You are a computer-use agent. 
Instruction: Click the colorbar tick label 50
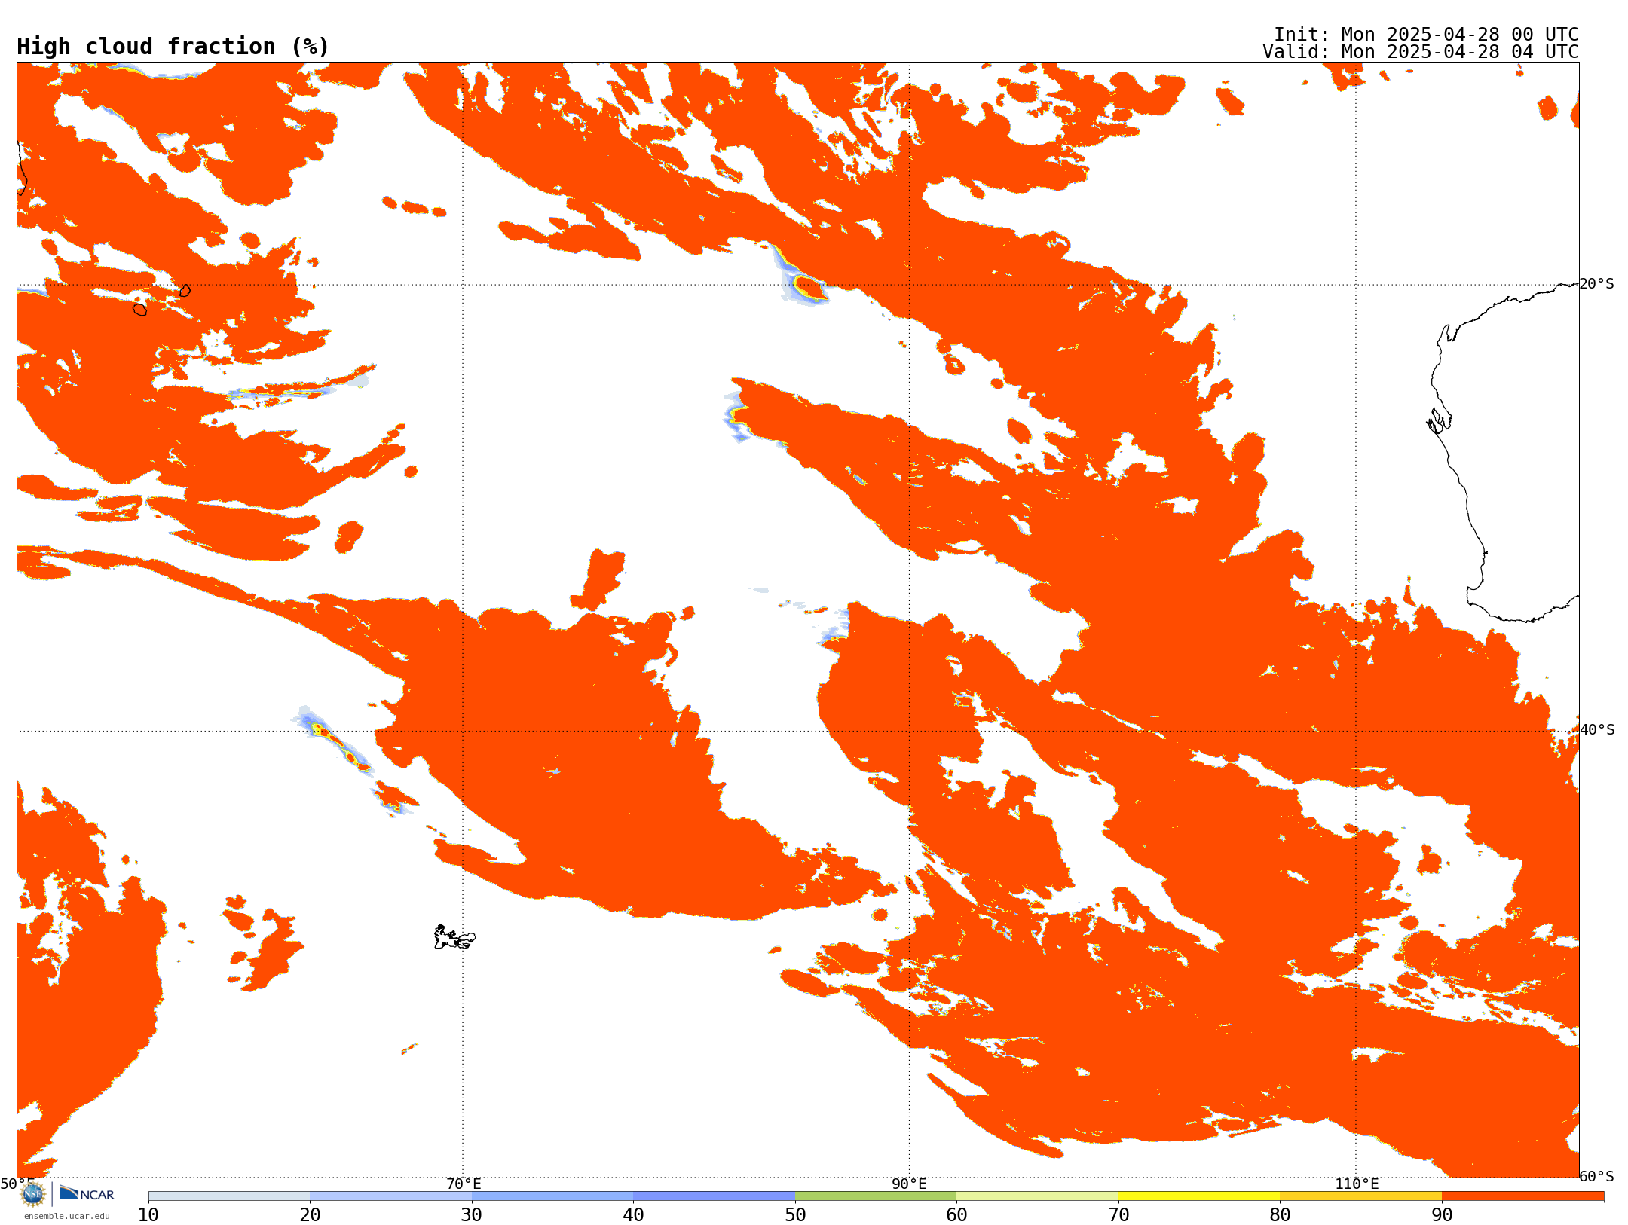point(795,1214)
